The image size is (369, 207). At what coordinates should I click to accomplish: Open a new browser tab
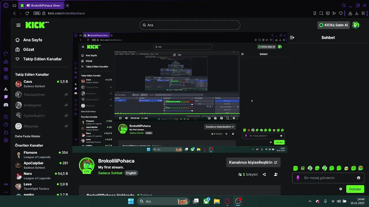[x=67, y=5]
